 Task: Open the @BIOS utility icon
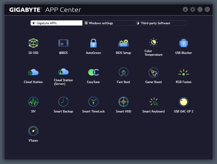point(63,43)
